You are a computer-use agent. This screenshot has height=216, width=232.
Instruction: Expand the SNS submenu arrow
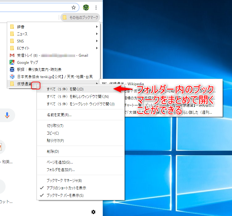tap(97, 41)
